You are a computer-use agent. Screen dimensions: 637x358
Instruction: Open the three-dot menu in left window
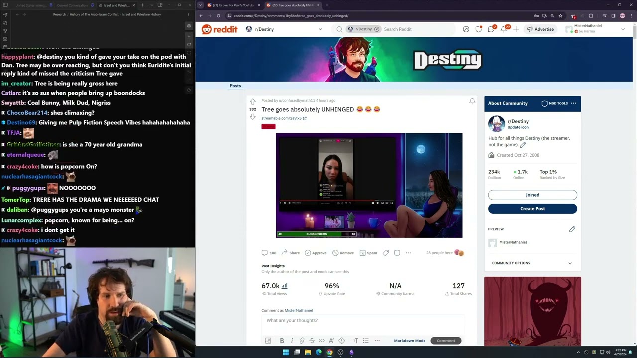[188, 14]
